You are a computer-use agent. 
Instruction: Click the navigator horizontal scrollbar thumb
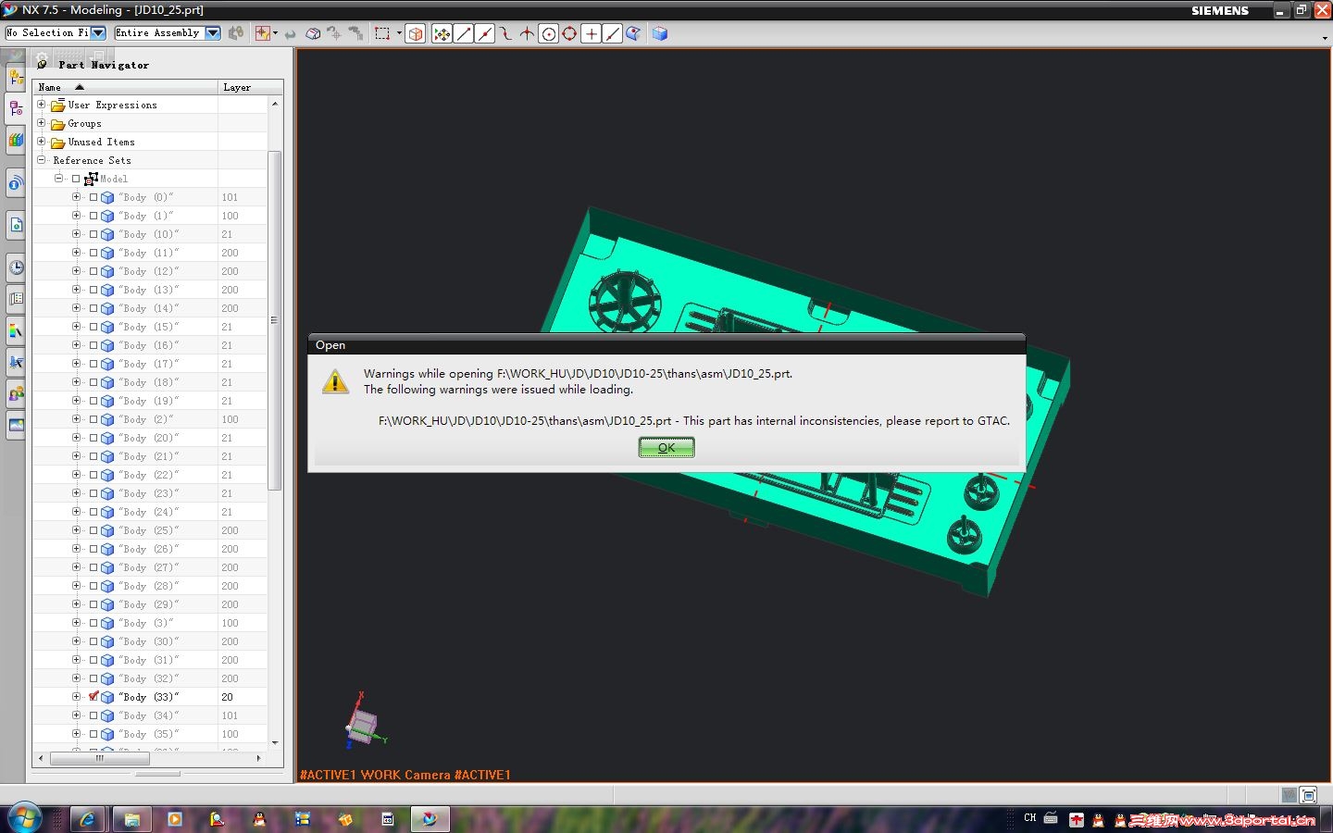tap(100, 758)
